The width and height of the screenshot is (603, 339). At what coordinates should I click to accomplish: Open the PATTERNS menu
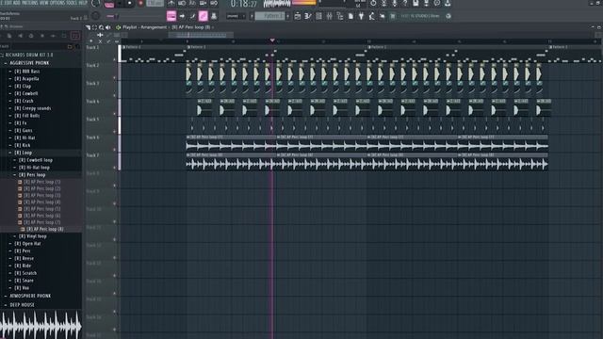(30, 3)
